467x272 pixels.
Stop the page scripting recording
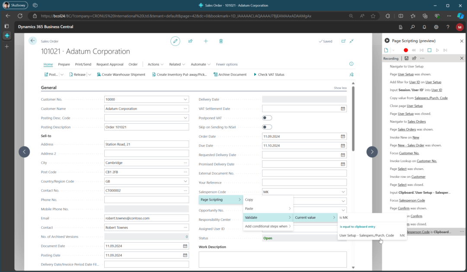tap(429, 50)
